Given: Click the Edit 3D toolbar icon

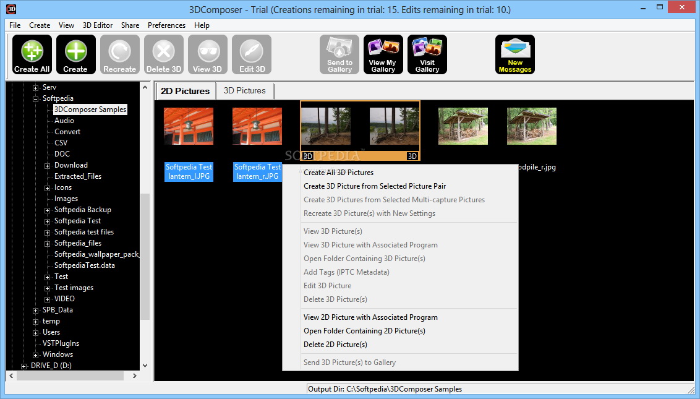Looking at the screenshot, I should 252,54.
